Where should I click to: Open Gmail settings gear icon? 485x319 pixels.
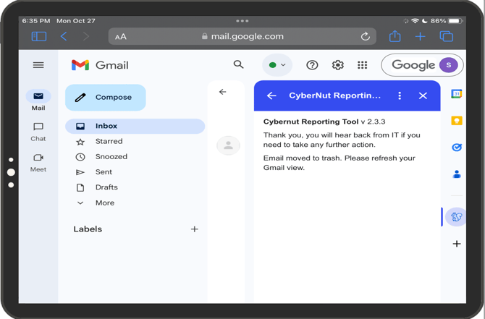(x=337, y=65)
